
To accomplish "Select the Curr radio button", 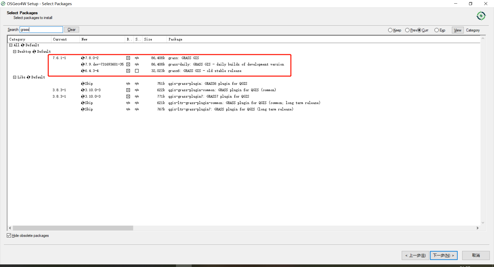I will click(x=419, y=30).
